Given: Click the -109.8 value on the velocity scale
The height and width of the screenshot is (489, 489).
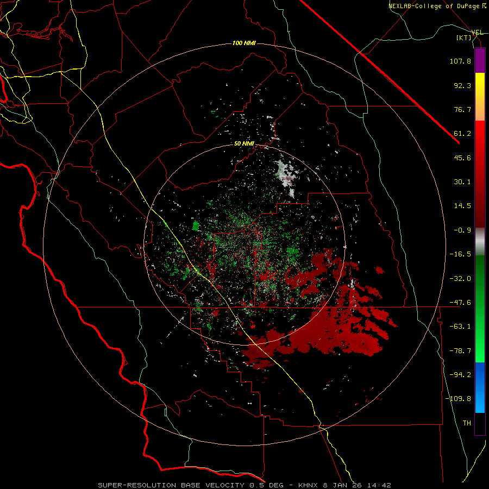Looking at the screenshot, I should click(x=458, y=399).
